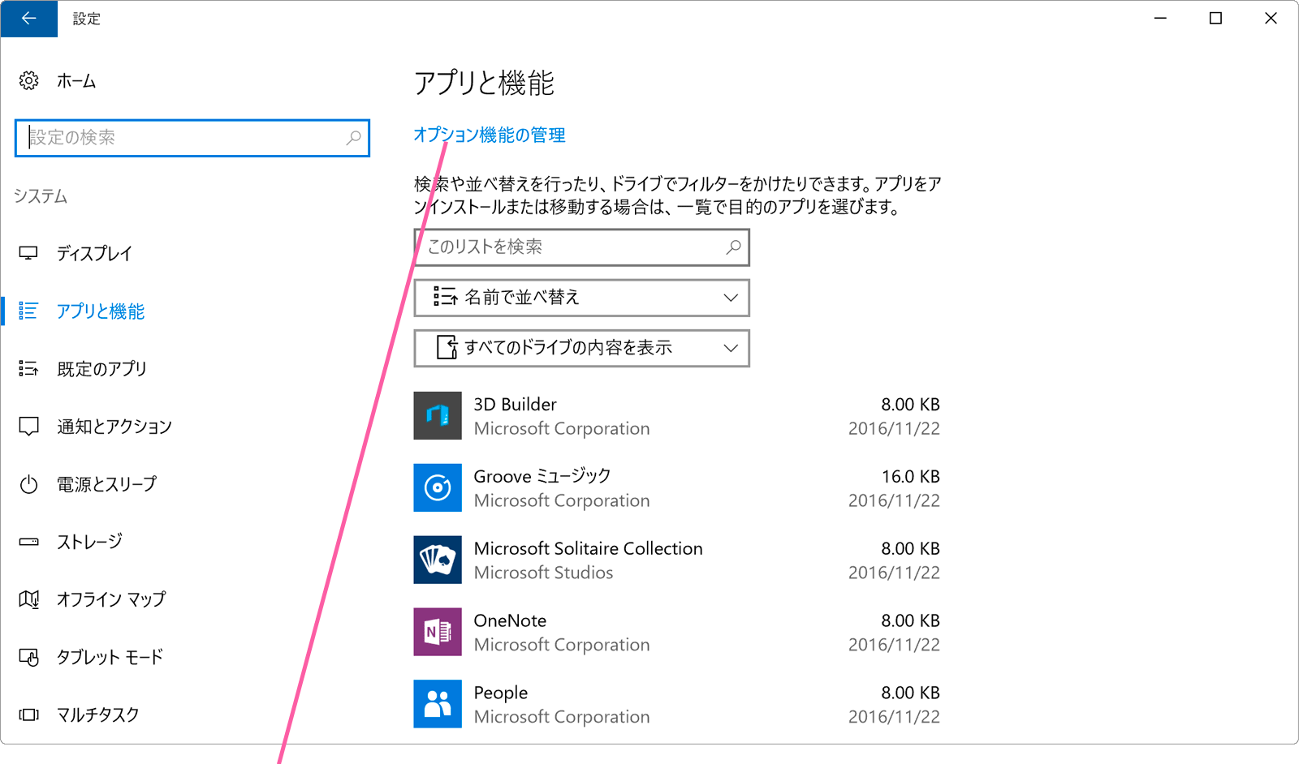Select Microsoft Solitaire Collection name
Screen dimensions: 1299x764
589,548
